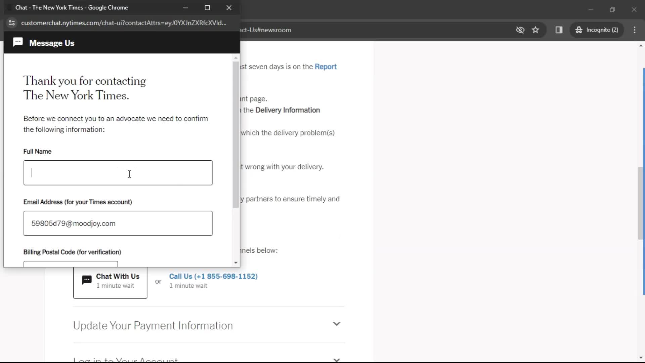Click the main page scrollbar thumb

pos(641,203)
